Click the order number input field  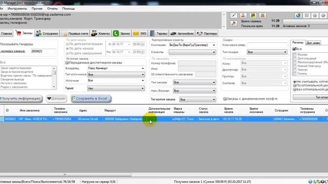coord(43,51)
